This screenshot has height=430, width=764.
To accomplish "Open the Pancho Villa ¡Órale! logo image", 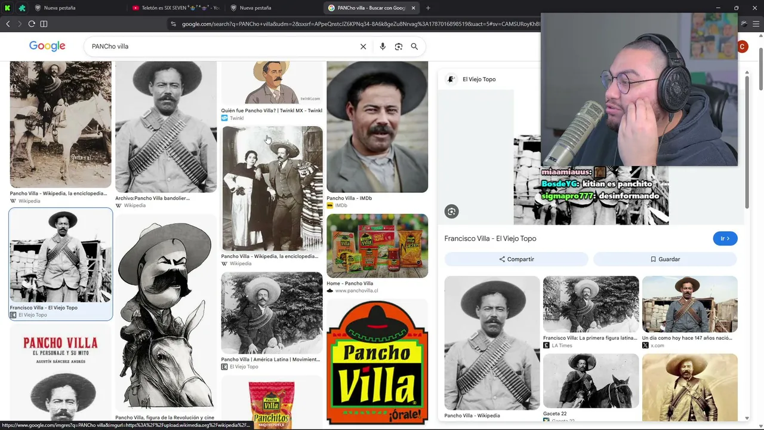I will point(377,363).
